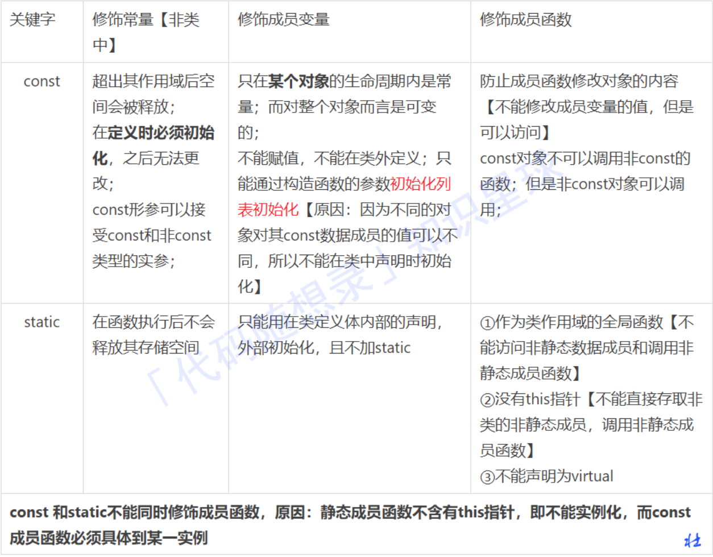Select the static keyword cell

42,322
